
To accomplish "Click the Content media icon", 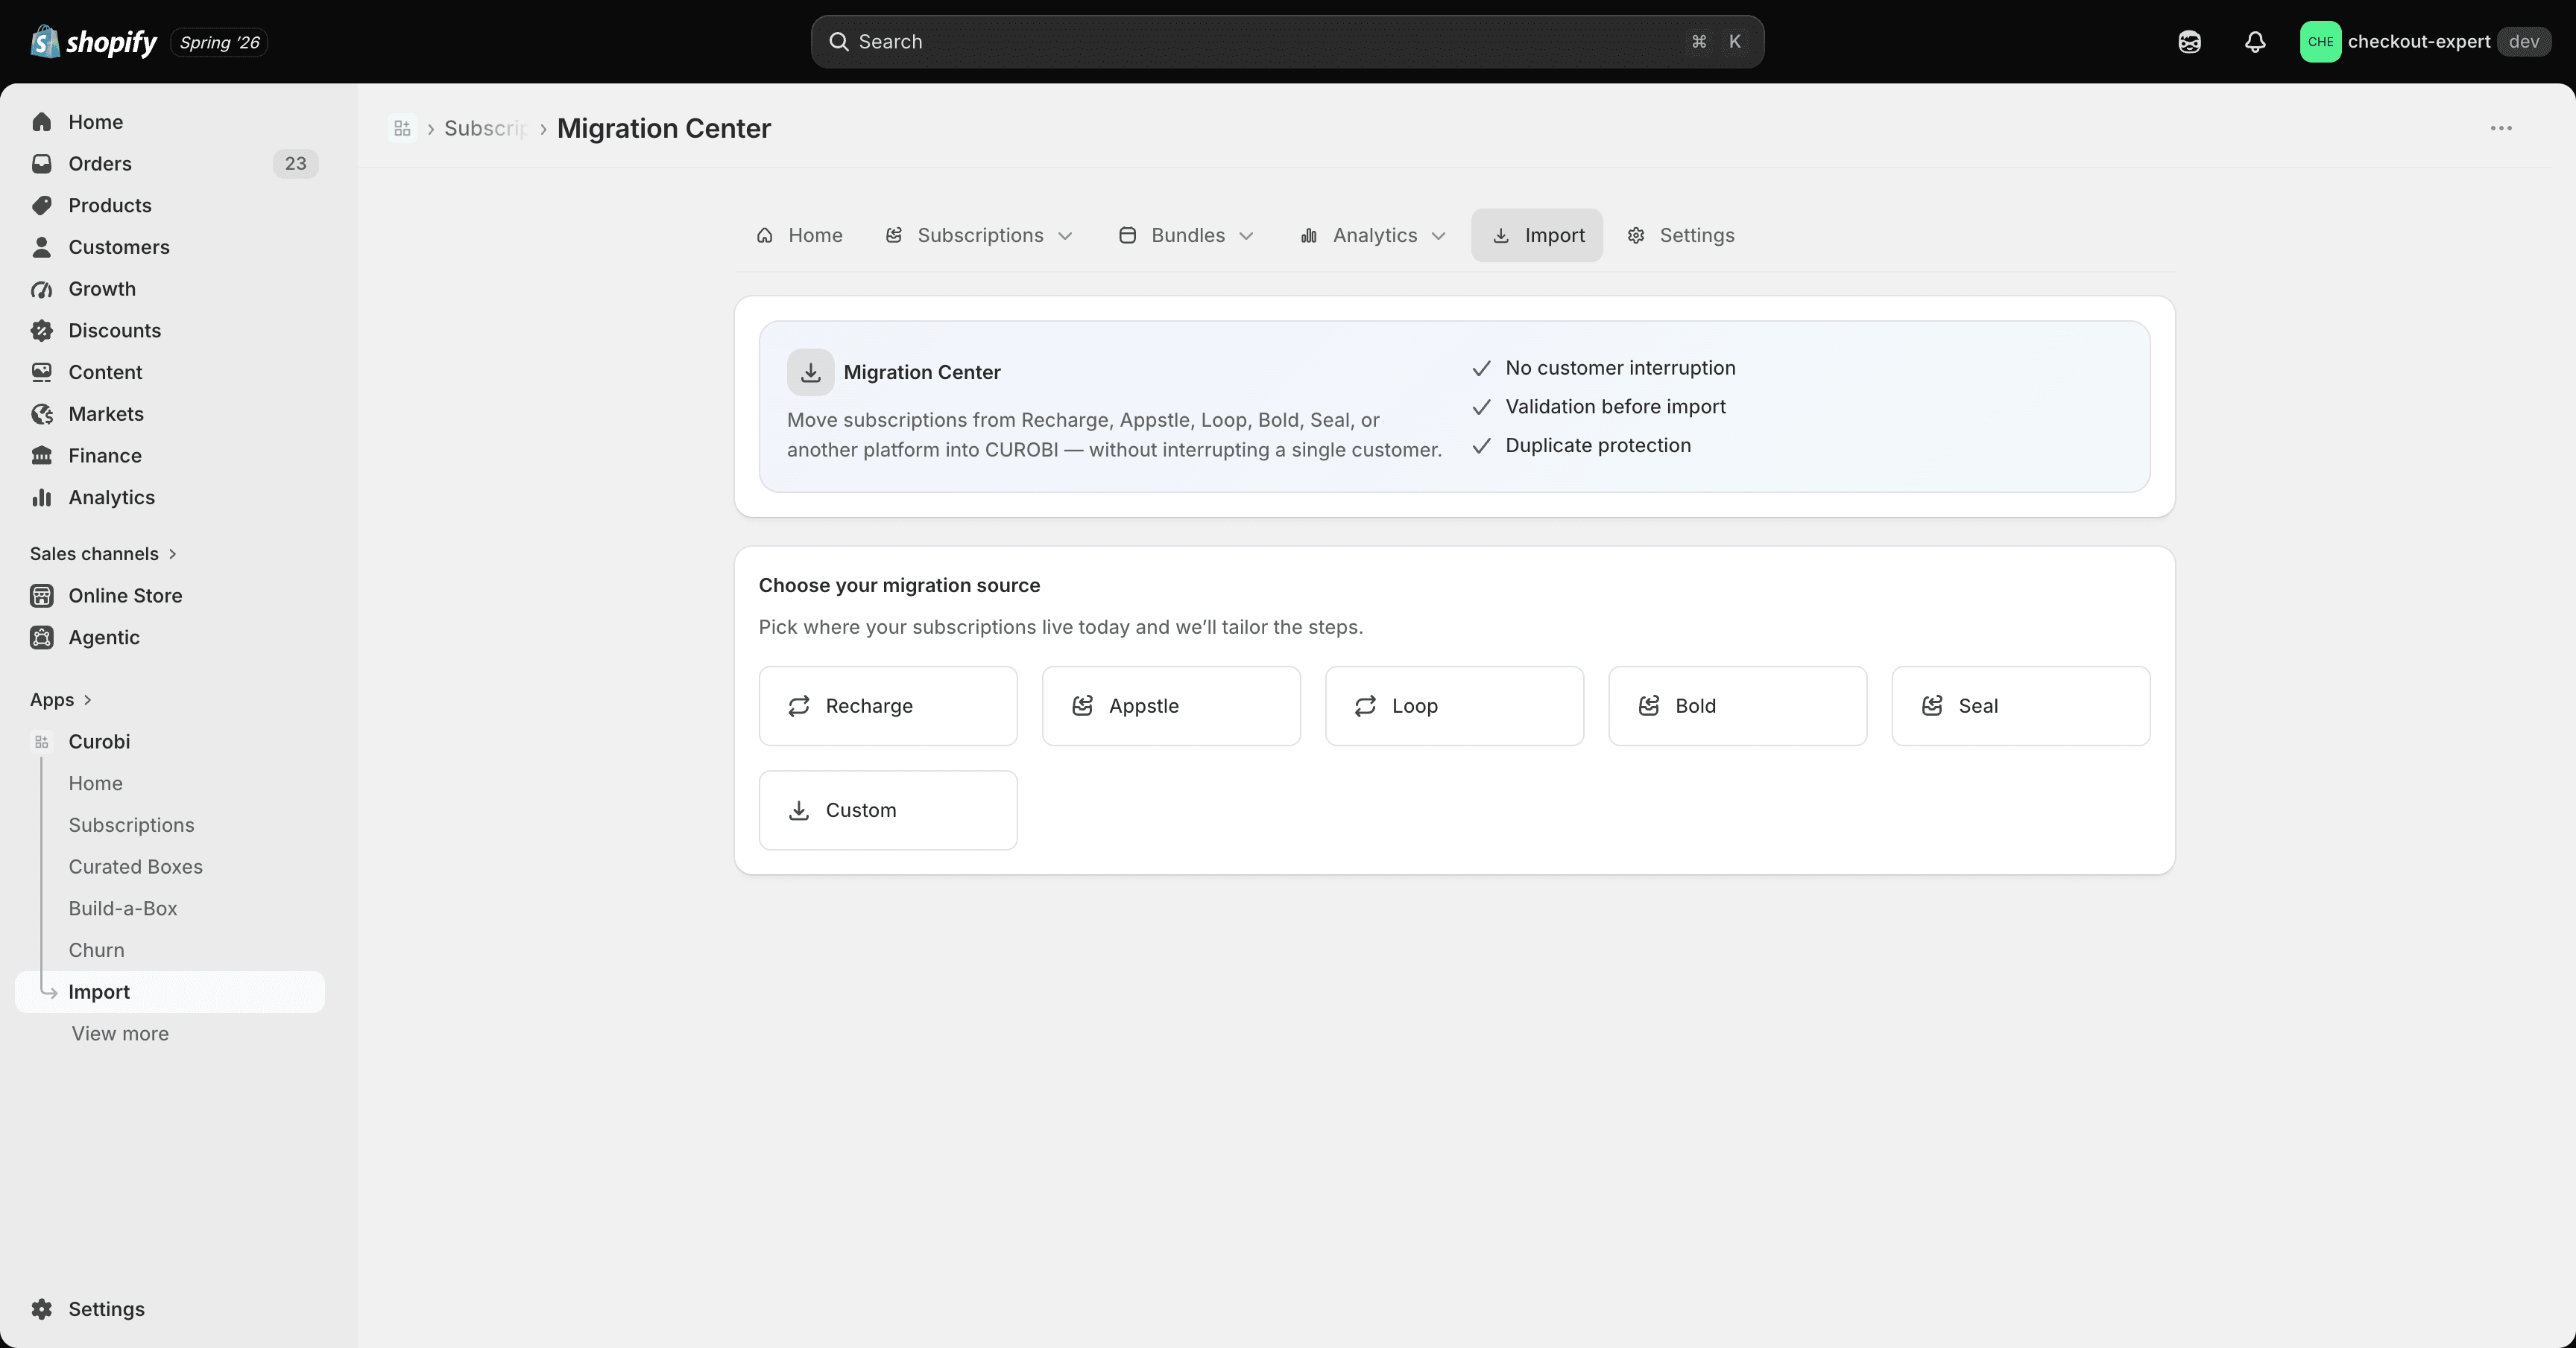I will coord(42,372).
